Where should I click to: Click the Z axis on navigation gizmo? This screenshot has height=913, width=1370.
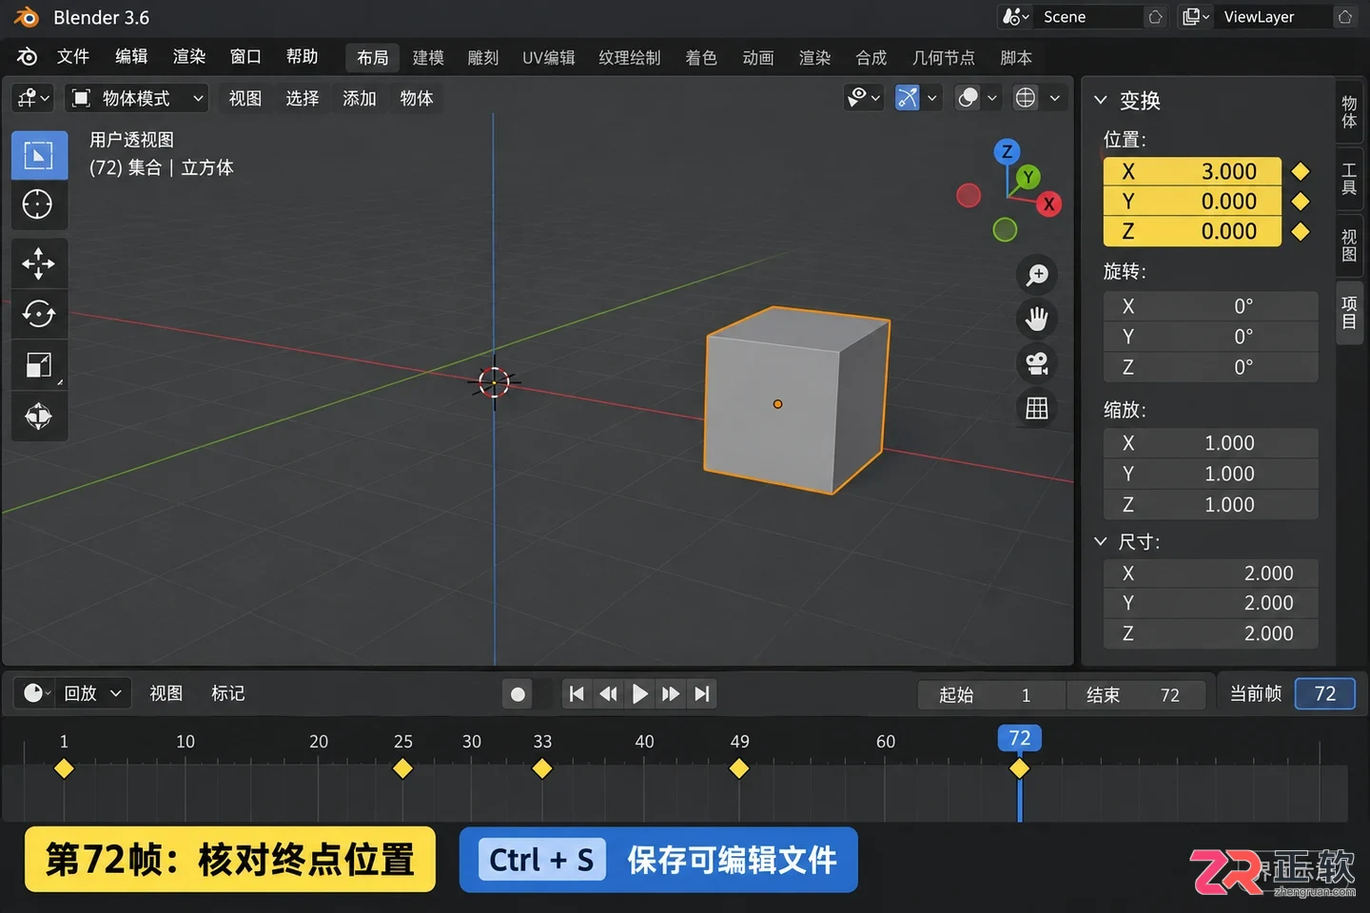1007,151
